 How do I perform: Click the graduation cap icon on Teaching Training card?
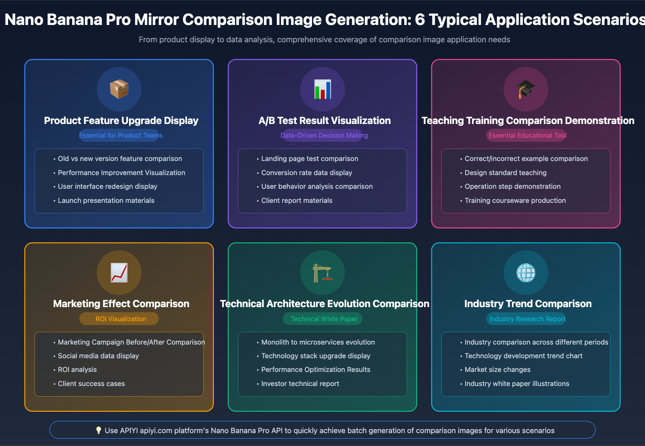pyautogui.click(x=526, y=89)
